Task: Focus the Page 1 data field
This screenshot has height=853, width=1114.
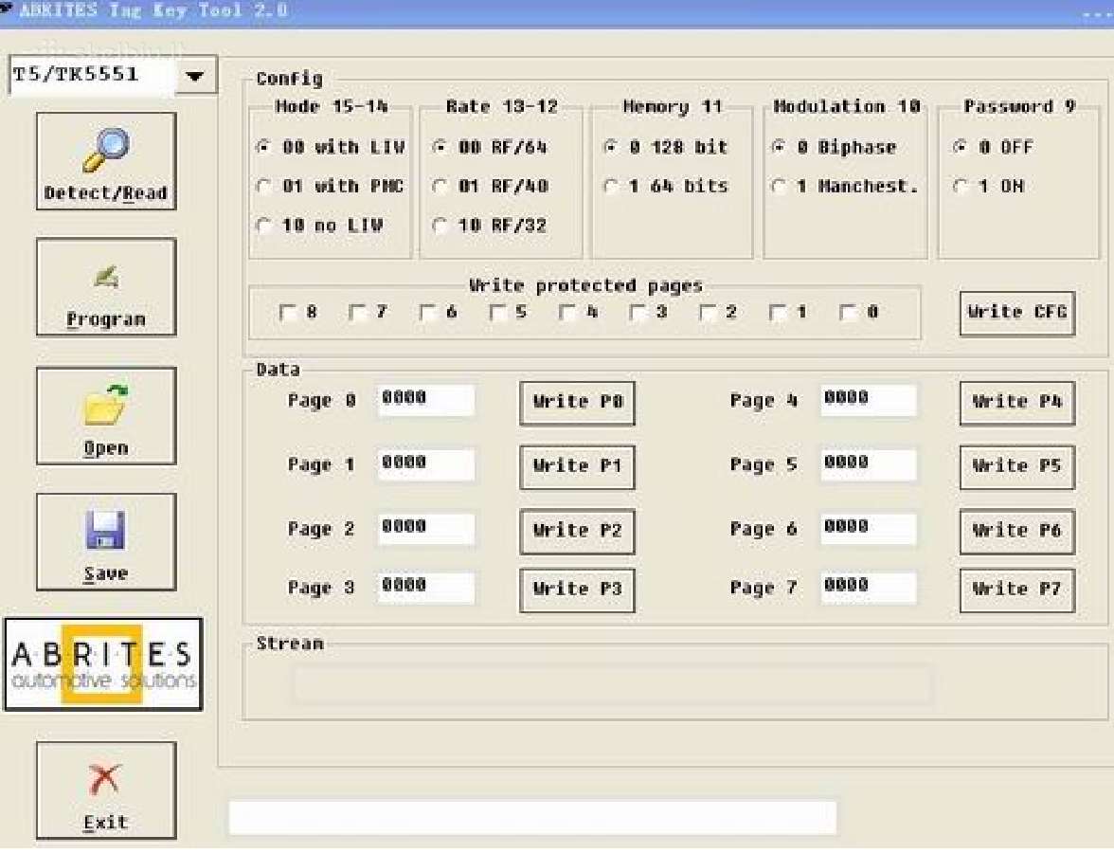Action: click(425, 464)
